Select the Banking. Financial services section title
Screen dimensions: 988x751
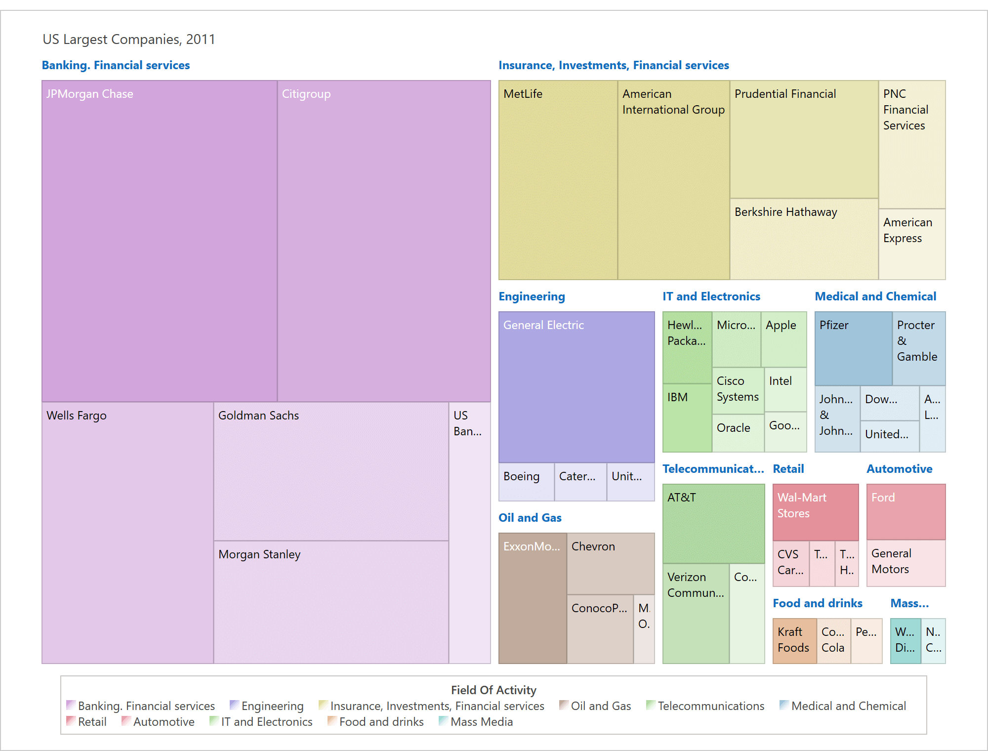pyautogui.click(x=116, y=65)
